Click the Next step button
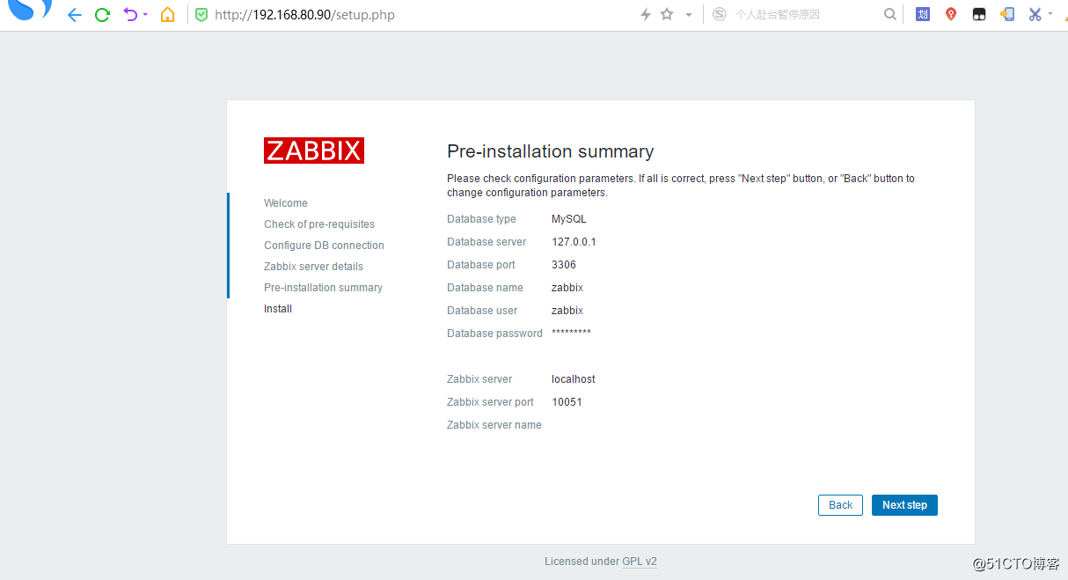 [x=904, y=505]
